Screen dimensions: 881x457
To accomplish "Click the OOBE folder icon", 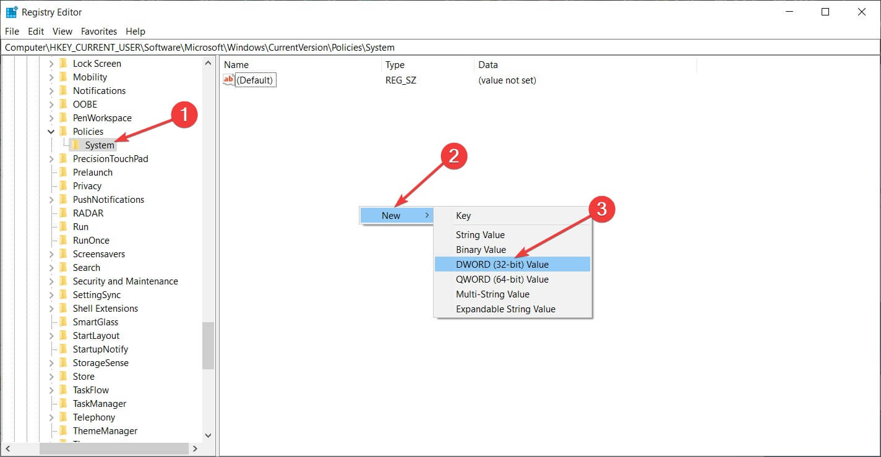I will click(63, 104).
